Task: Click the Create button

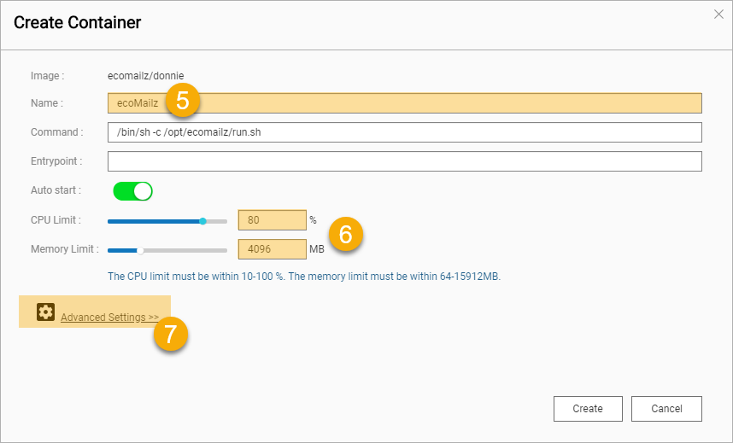Action: 588,409
